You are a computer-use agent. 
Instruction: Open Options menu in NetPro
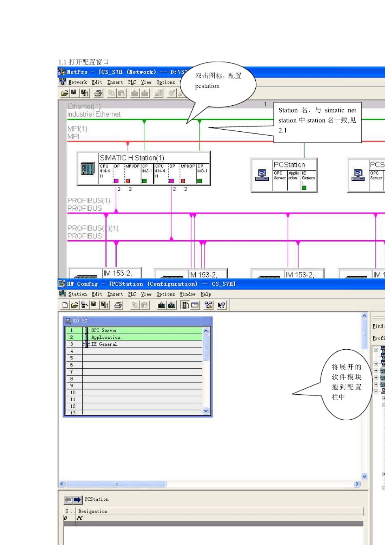pos(166,82)
